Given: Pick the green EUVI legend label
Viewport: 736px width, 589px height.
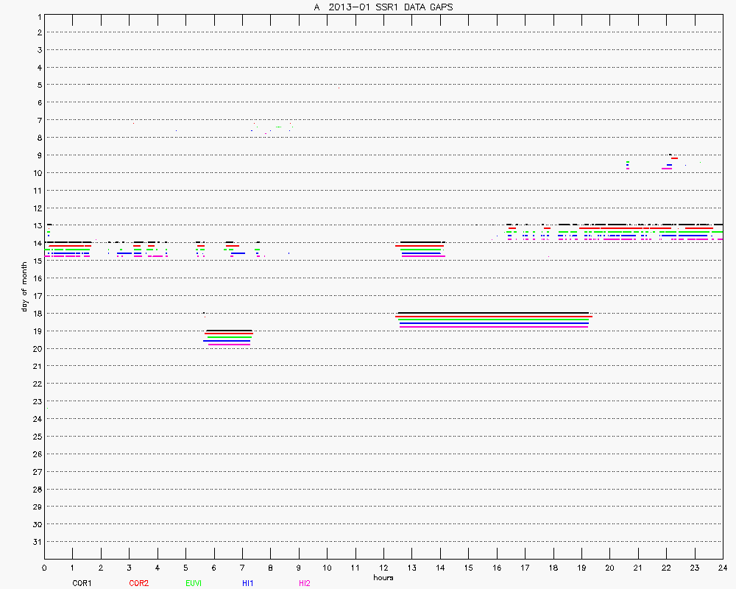Looking at the screenshot, I should (194, 583).
